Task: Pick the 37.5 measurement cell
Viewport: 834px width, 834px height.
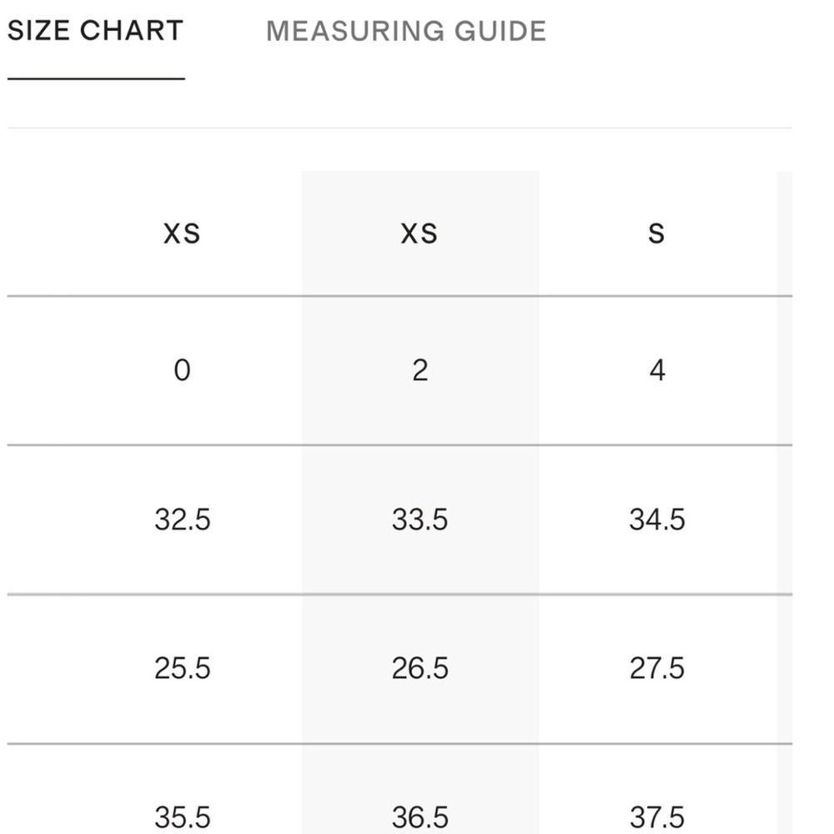Action: pyautogui.click(x=657, y=816)
